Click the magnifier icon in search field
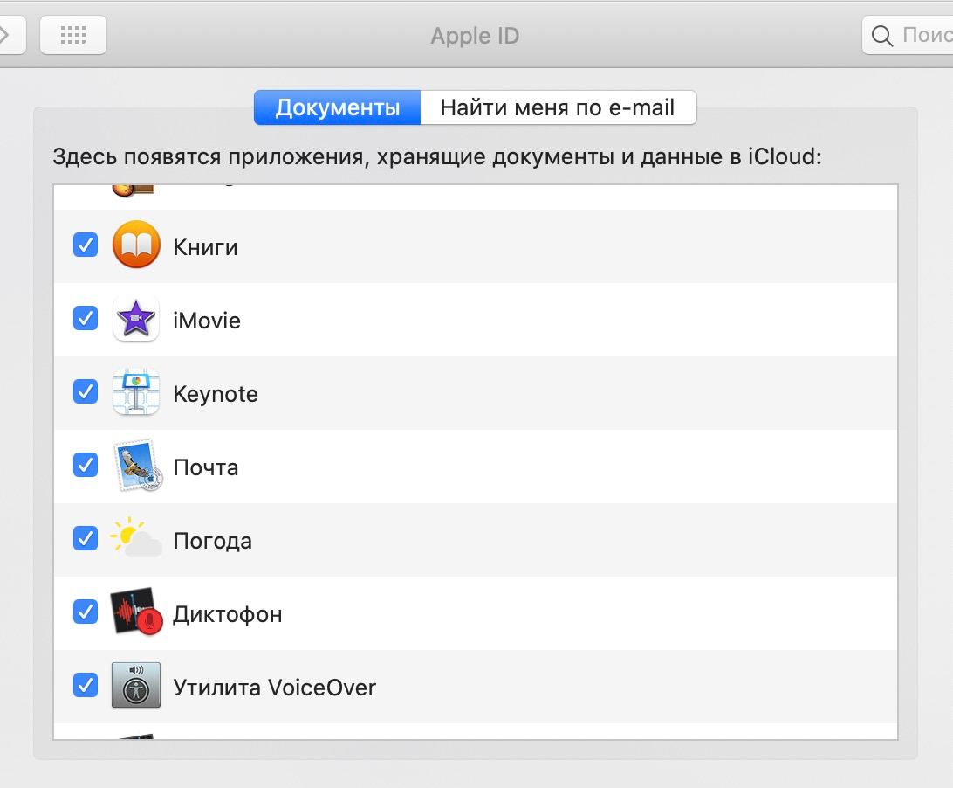The width and height of the screenshot is (953, 788). point(882,36)
